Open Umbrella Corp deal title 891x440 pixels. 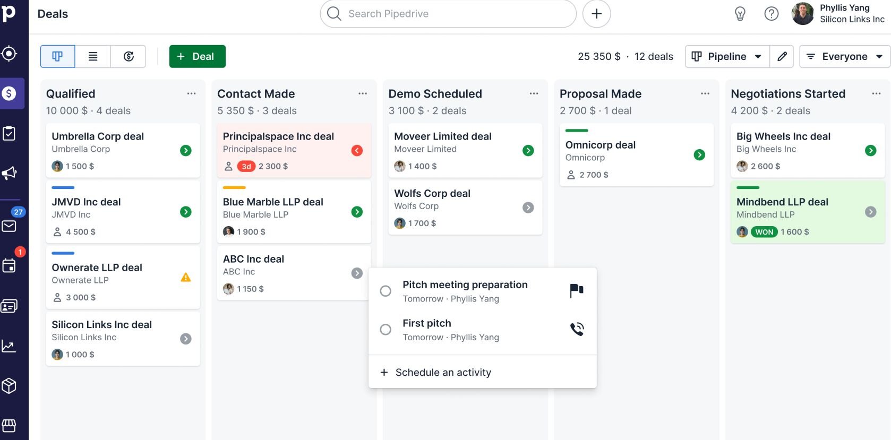[x=98, y=136]
